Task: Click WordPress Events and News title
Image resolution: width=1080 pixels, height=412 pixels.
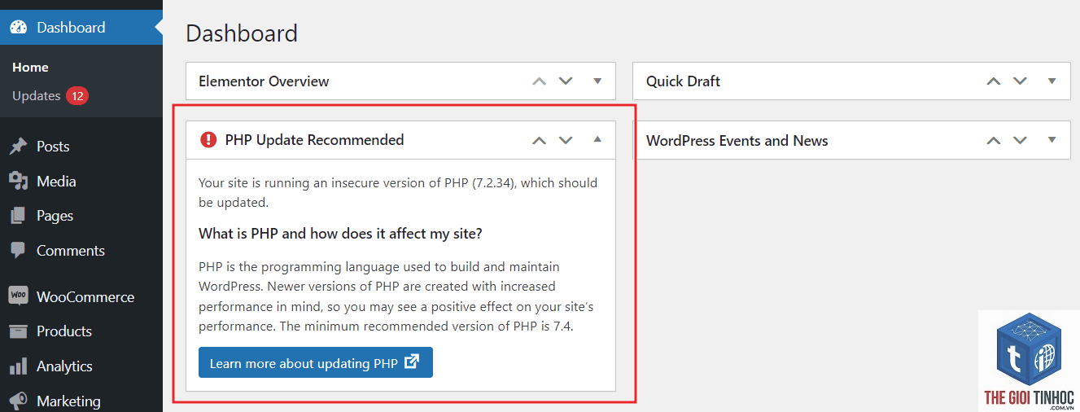Action: click(737, 141)
